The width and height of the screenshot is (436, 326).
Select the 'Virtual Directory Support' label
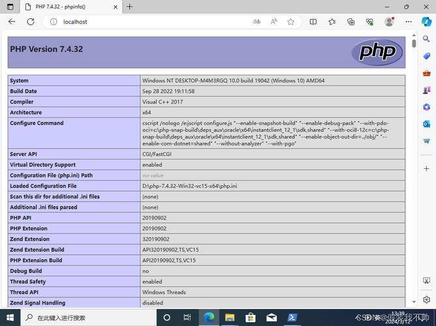(42, 165)
